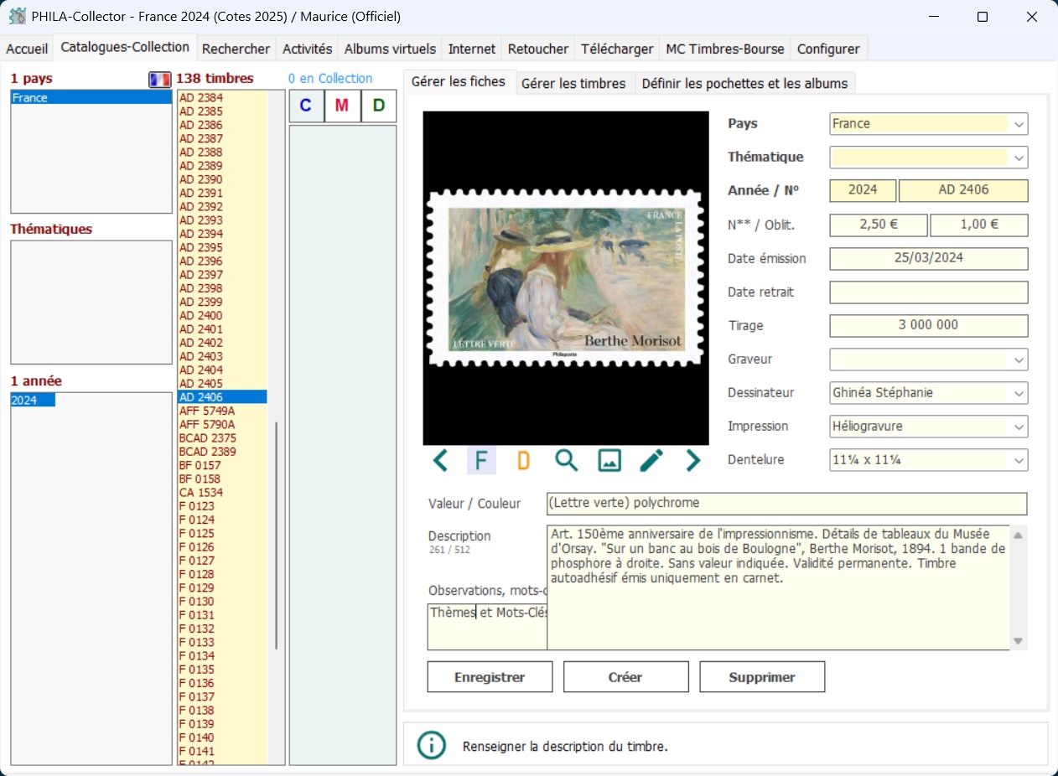Open the Dessinateur dropdown
Viewport: 1058px width, 776px height.
[x=1019, y=393]
